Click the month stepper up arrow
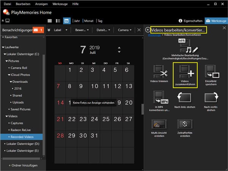The image size is (228, 171). point(120,48)
